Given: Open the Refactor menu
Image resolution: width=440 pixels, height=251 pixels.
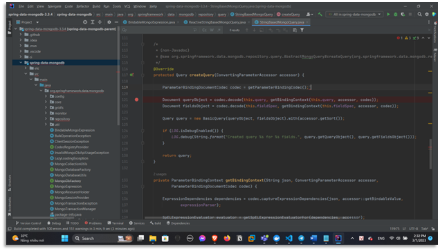Looking at the screenshot, I should point(82,6).
